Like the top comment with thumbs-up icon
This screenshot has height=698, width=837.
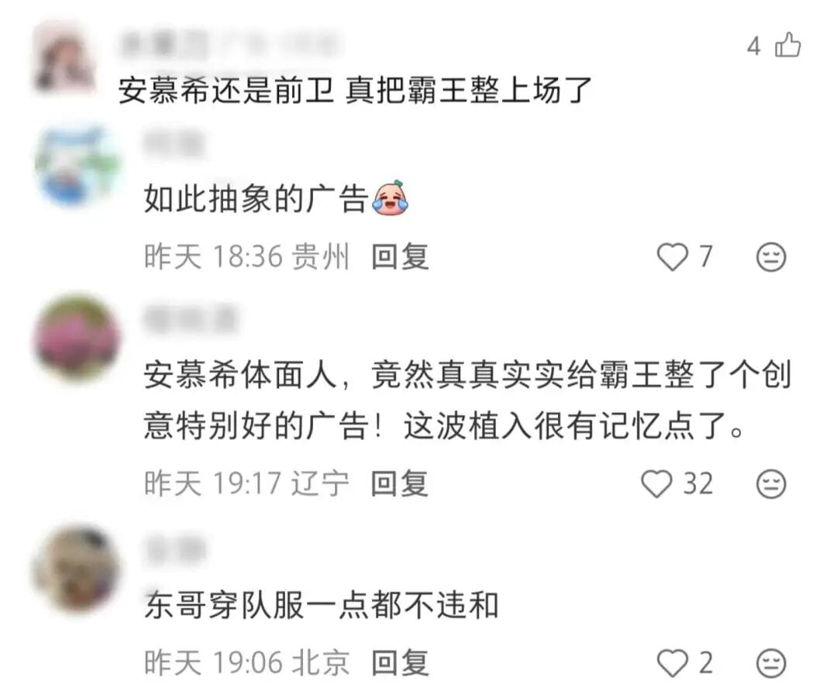tap(788, 45)
